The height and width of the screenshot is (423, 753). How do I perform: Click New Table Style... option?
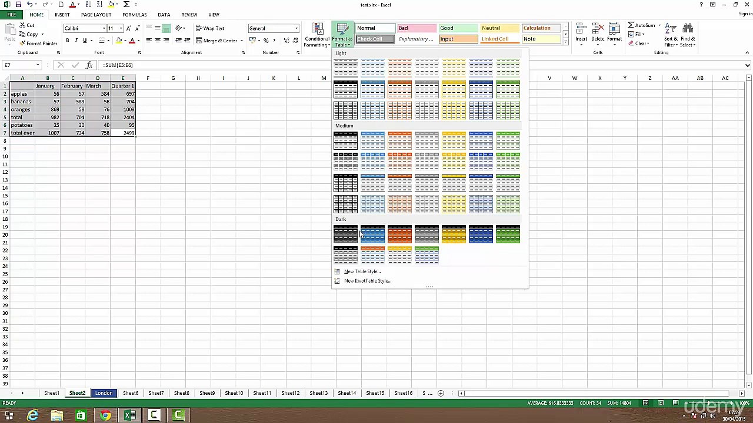tap(362, 271)
